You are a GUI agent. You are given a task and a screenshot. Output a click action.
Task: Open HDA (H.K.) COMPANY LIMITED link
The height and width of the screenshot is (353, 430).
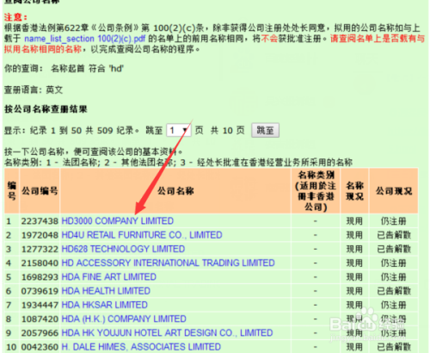124,319
